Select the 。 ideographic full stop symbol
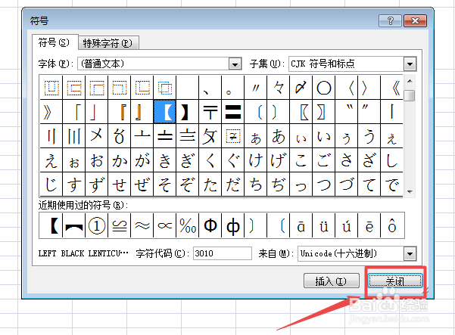This screenshot has height=335, width=455. click(x=232, y=88)
